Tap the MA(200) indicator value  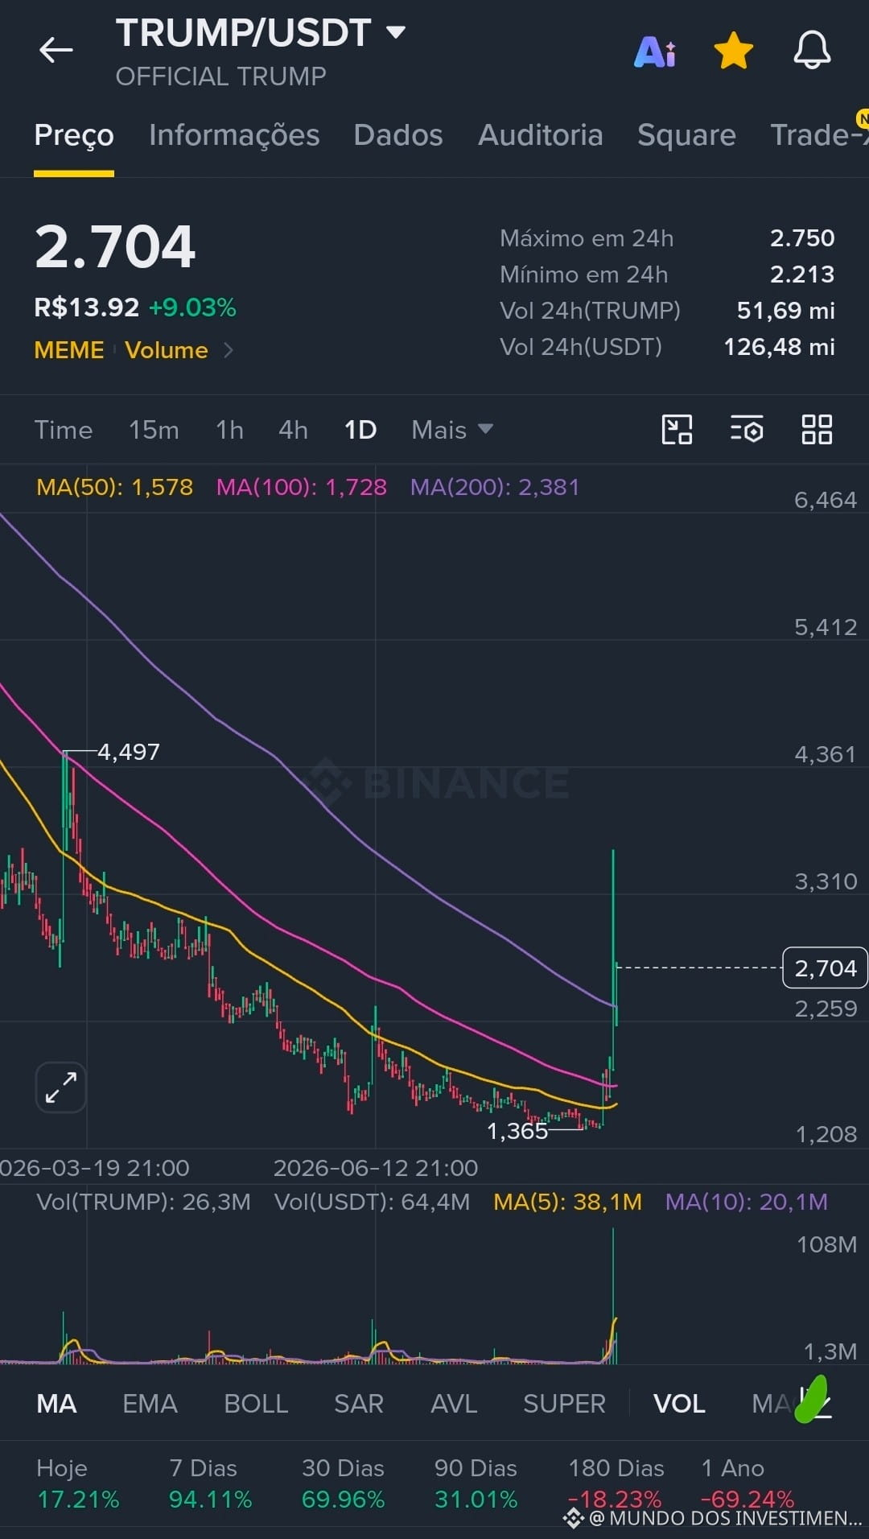click(x=495, y=487)
